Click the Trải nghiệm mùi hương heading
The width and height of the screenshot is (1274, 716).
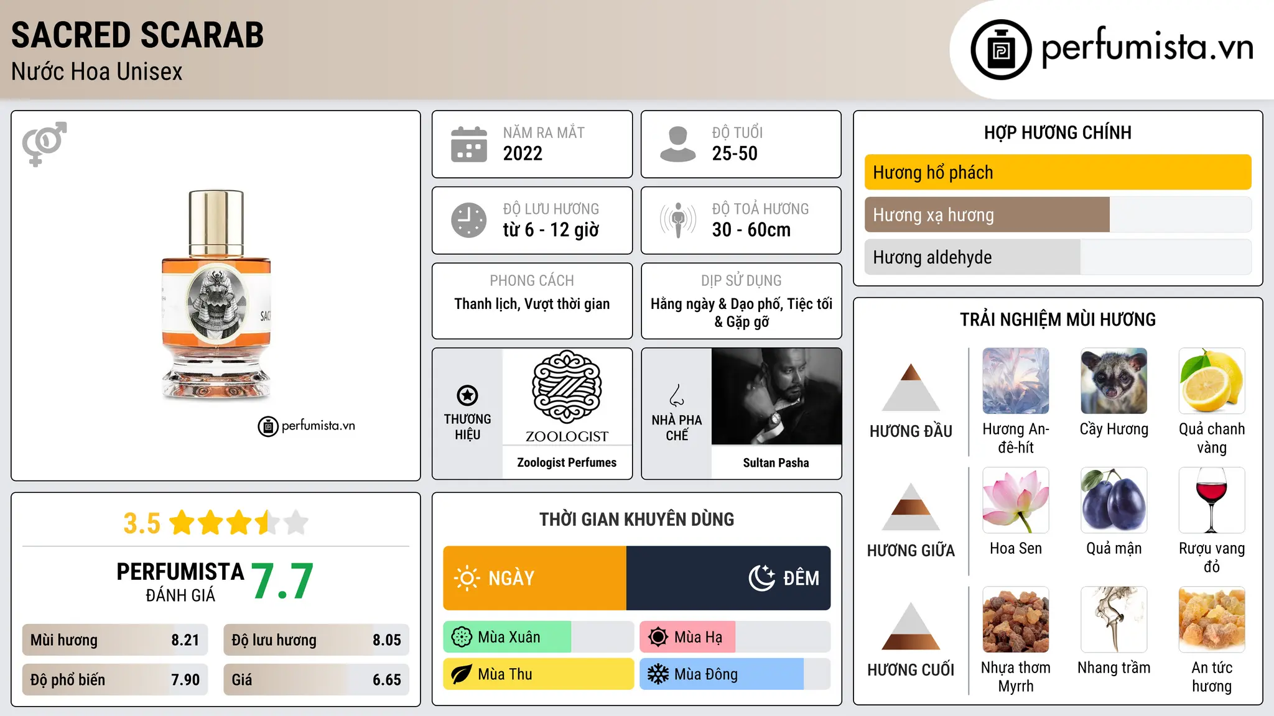[1058, 319]
